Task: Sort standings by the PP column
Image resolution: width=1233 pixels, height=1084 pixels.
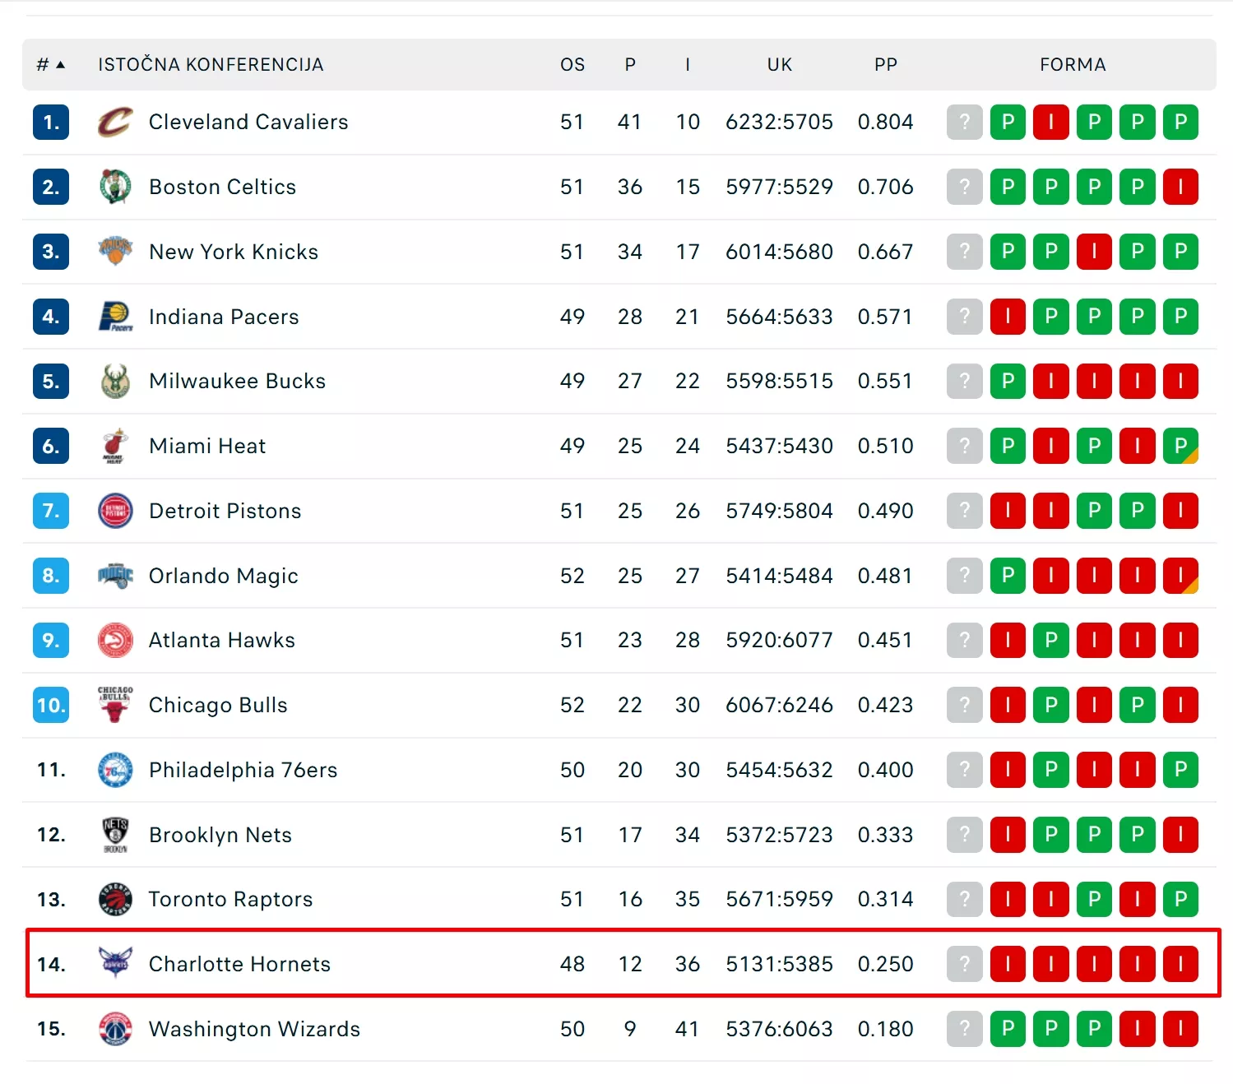Action: tap(885, 65)
